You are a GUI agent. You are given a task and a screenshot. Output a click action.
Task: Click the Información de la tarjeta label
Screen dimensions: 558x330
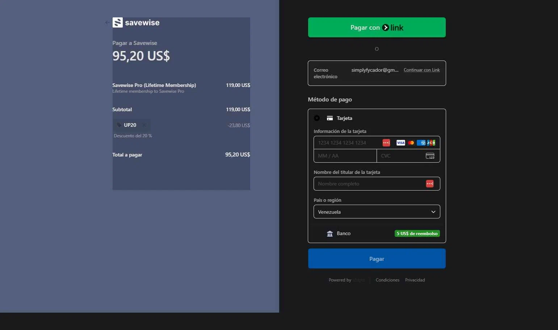tap(340, 131)
